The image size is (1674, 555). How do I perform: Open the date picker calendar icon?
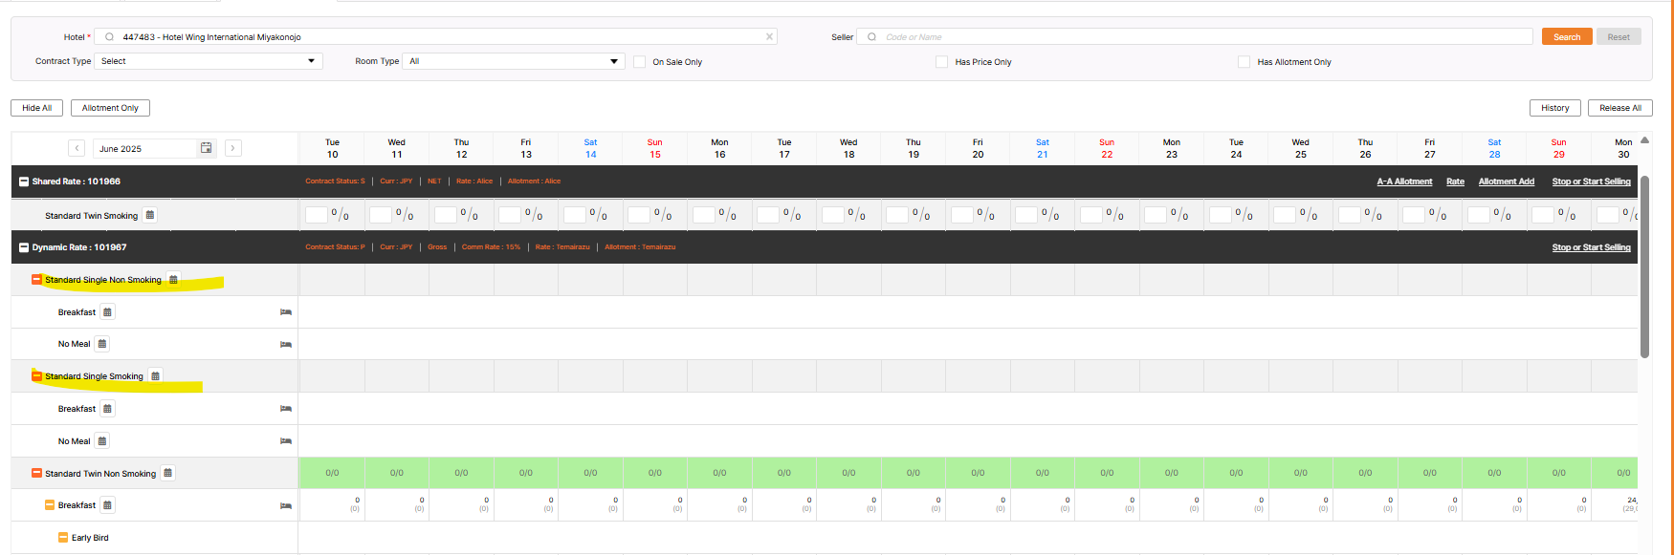206,148
